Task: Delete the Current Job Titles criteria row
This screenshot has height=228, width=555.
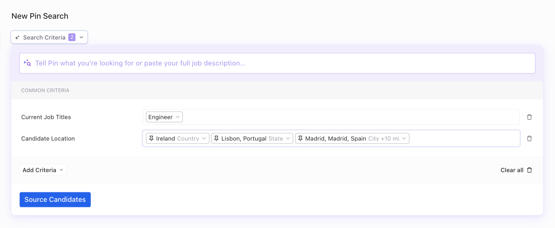Action: click(529, 117)
